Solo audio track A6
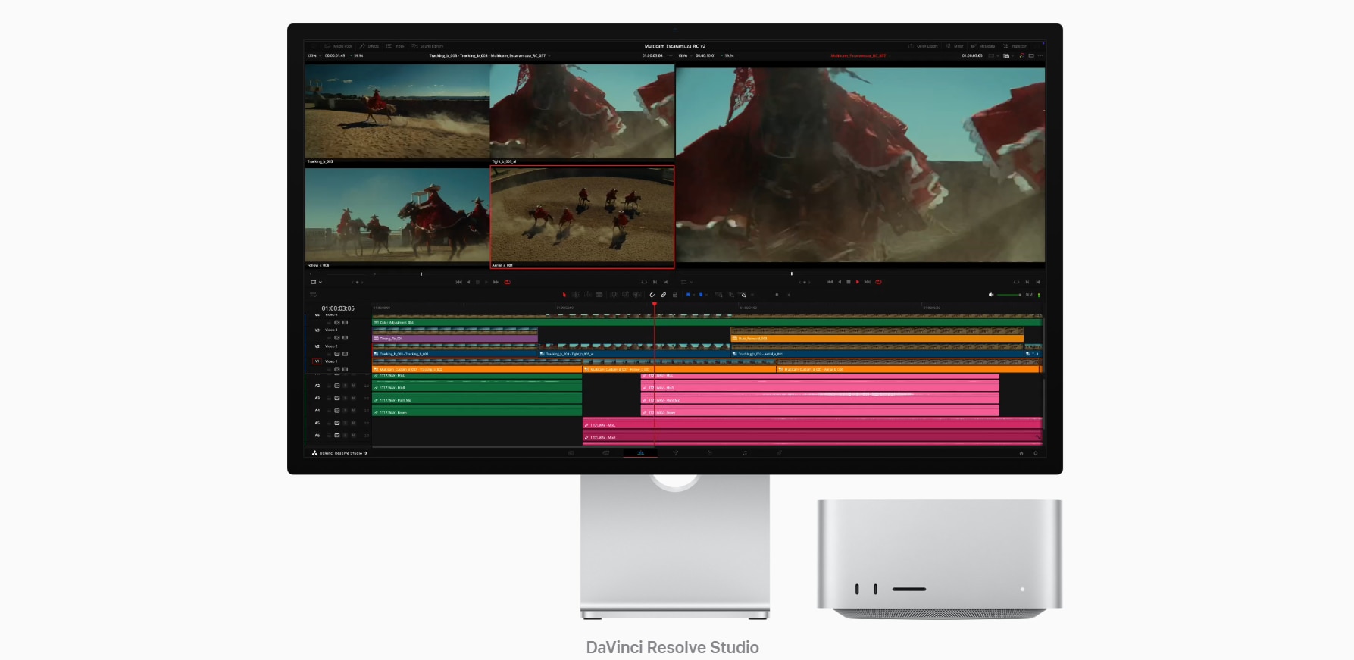Screen dimensions: 1354x660 [346, 436]
